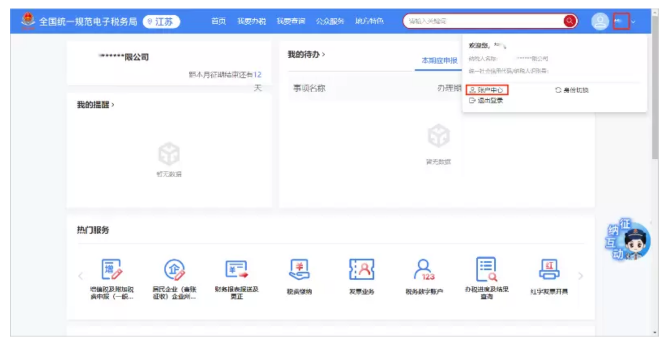Click the 热门服务 section heading

[93, 230]
